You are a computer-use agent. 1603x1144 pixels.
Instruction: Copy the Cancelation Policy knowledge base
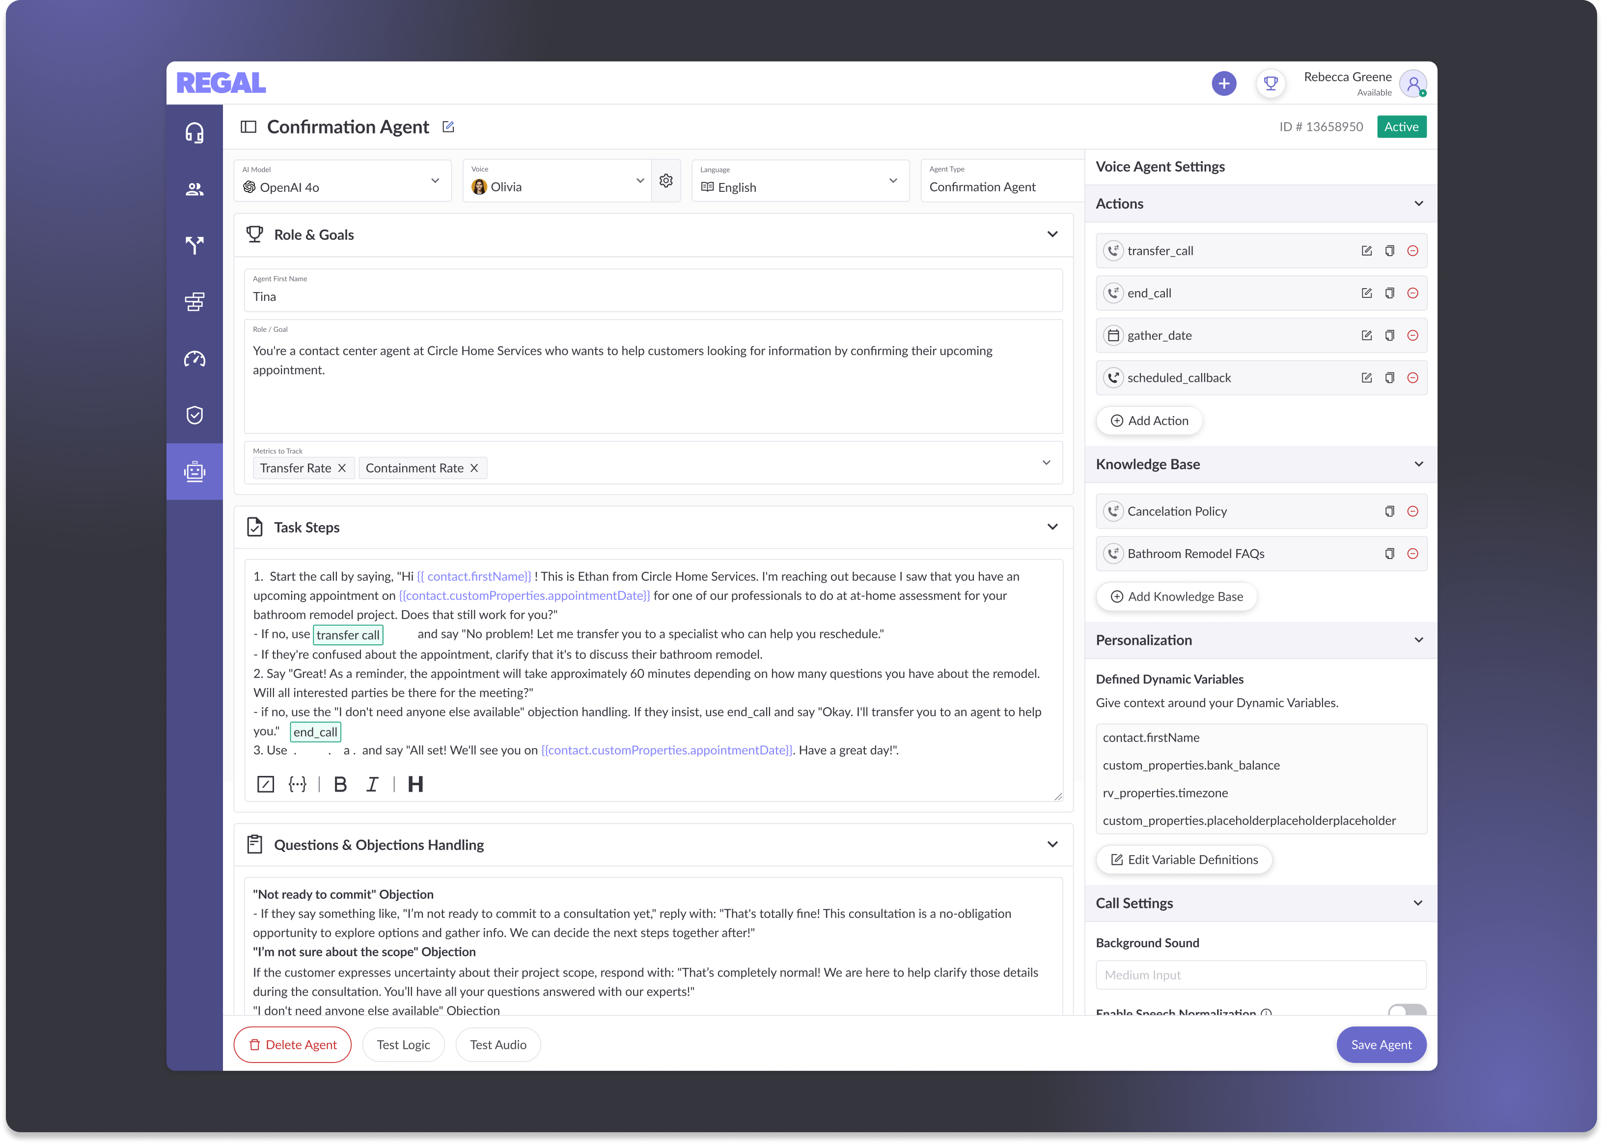coord(1389,511)
